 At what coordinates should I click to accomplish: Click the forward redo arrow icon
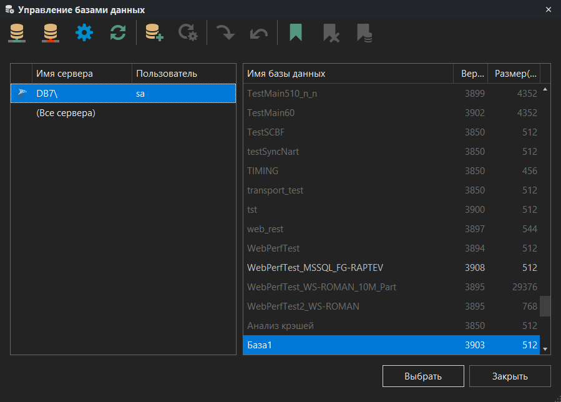pyautogui.click(x=225, y=32)
